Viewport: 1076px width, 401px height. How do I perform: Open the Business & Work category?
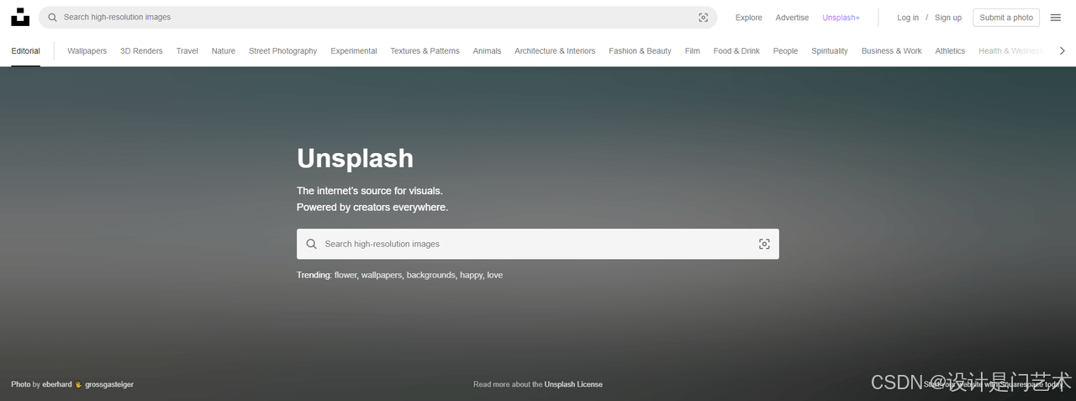[x=892, y=50]
